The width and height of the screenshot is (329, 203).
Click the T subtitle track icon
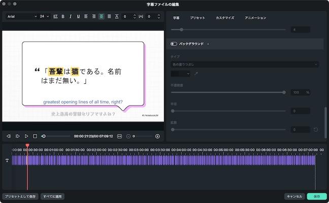point(7,160)
